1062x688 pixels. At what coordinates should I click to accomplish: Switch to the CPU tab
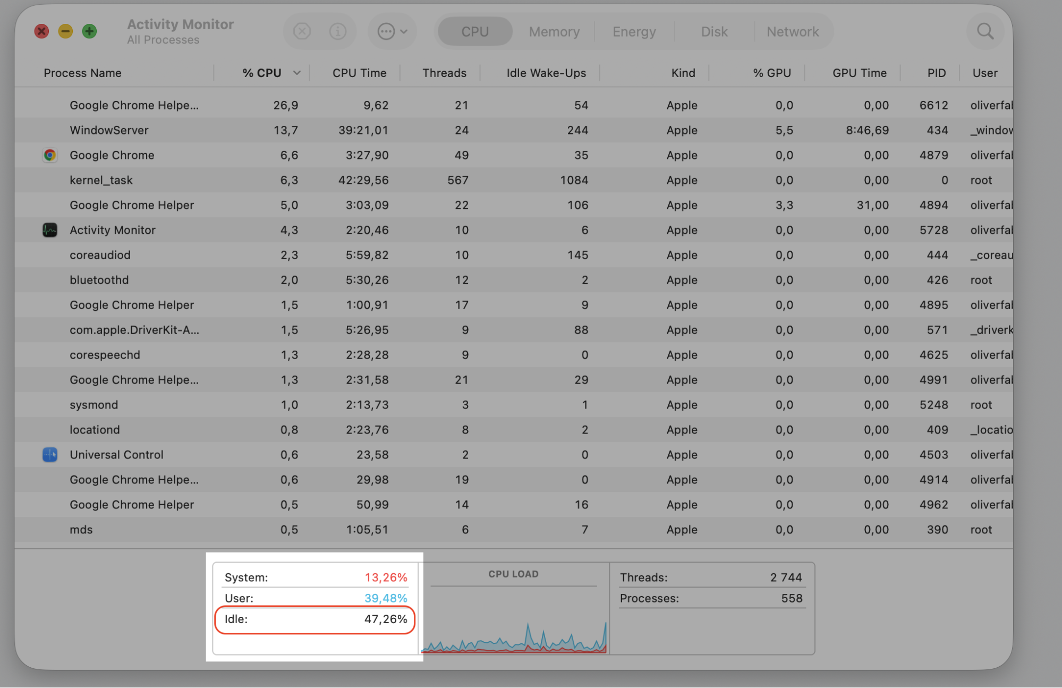[475, 31]
